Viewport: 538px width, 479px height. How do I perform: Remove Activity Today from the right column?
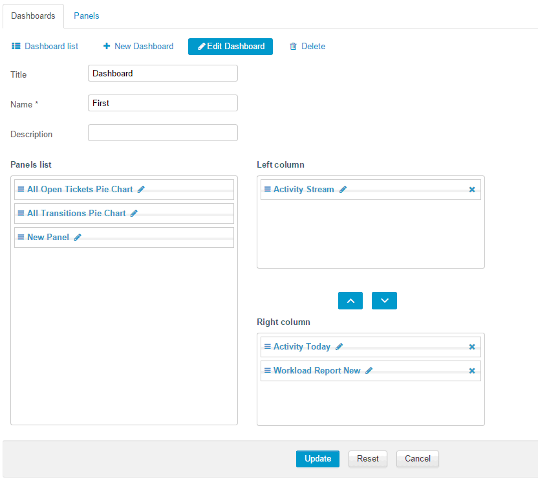pos(471,347)
